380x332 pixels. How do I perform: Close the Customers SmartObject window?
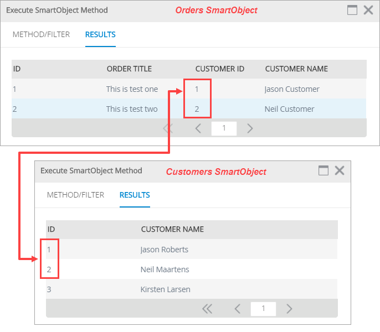340,170
